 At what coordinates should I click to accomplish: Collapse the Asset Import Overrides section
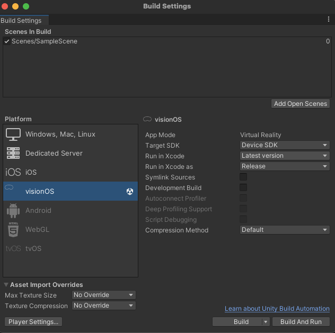coord(6,285)
